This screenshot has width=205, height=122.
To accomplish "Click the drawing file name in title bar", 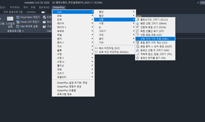I will [77, 2].
